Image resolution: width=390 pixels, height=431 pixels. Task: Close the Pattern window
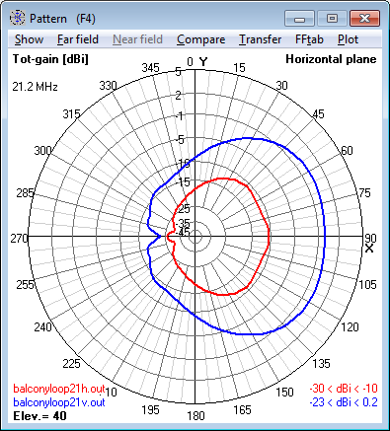pyautogui.click(x=364, y=19)
